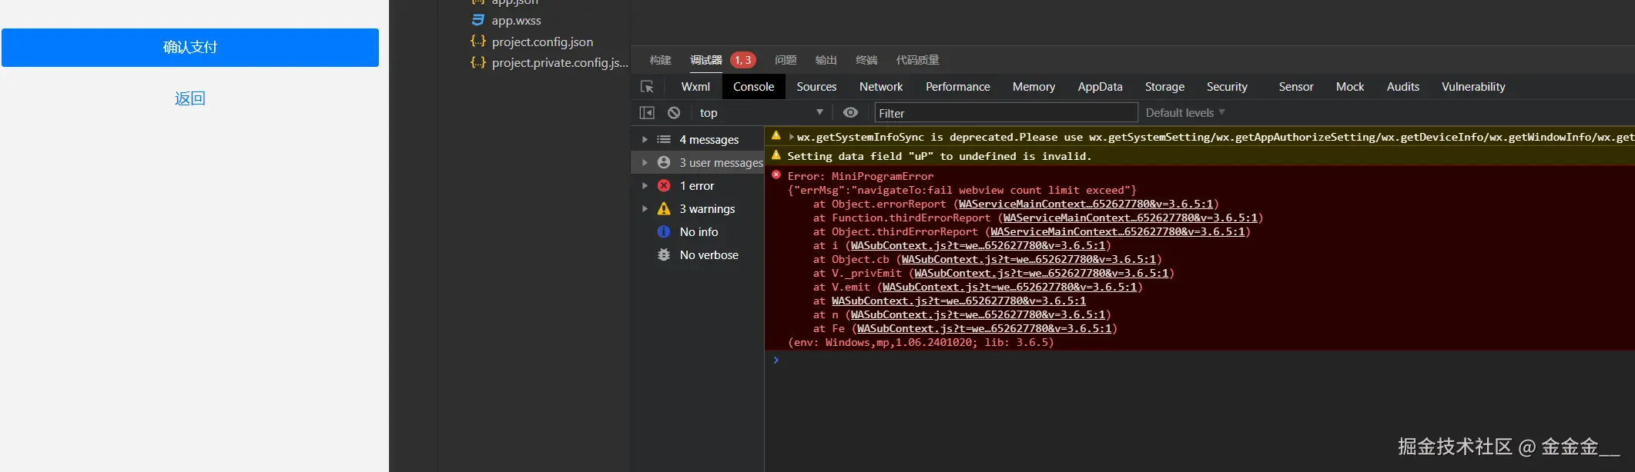1635x472 pixels.
Task: Toggle the console sidebar panel icon
Action: tap(647, 113)
